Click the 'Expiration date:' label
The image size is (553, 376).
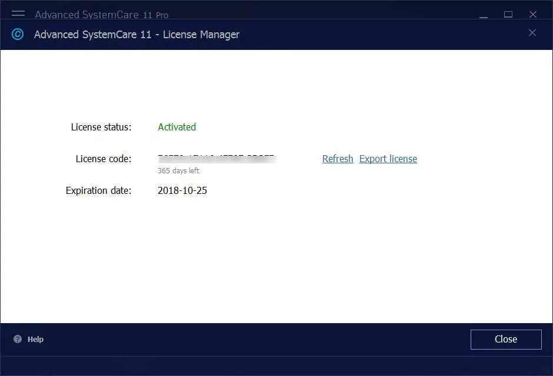98,190
